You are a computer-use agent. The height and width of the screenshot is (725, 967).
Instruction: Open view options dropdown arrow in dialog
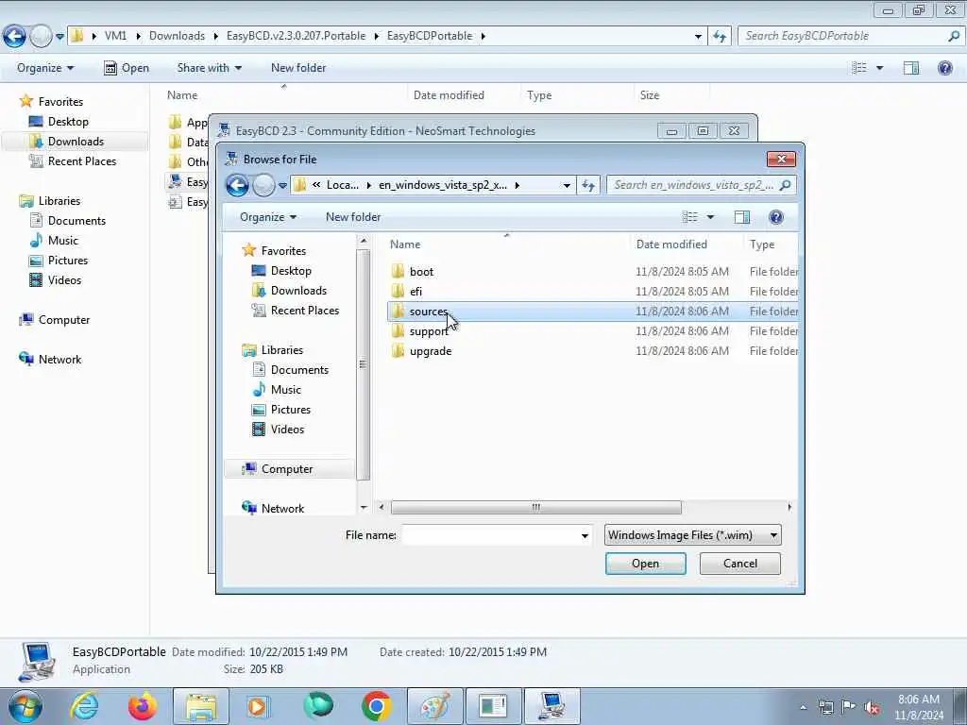[x=710, y=217]
